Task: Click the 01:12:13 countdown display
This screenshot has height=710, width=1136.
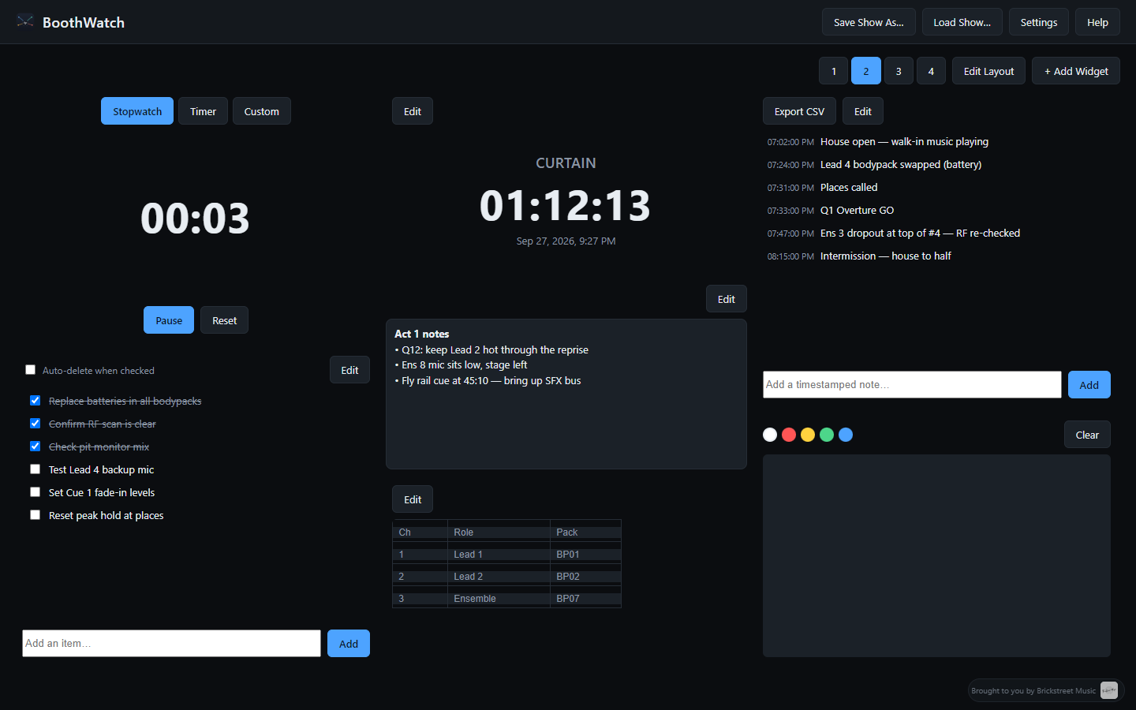Action: point(566,206)
